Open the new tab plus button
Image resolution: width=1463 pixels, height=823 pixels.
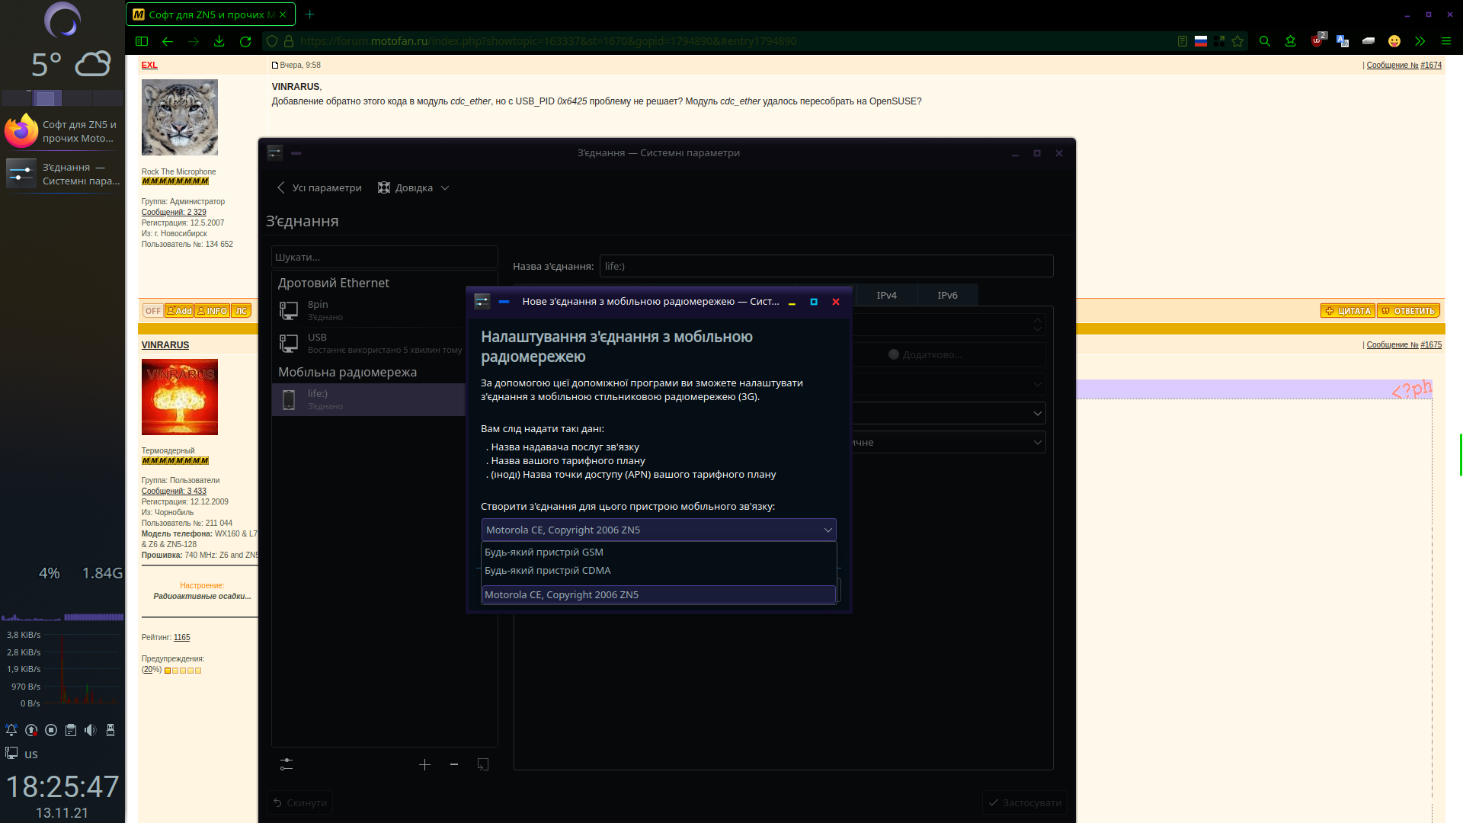pos(309,14)
